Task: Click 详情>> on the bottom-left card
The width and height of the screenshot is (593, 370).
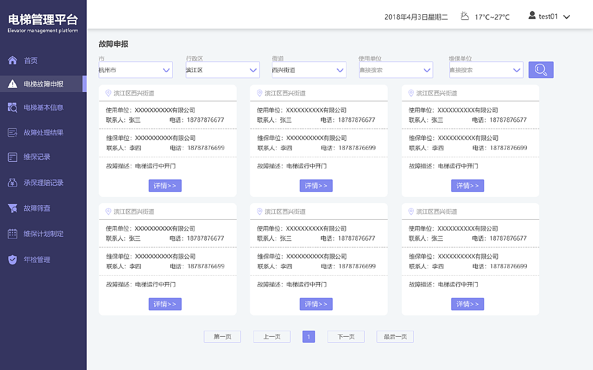Action: (x=165, y=304)
